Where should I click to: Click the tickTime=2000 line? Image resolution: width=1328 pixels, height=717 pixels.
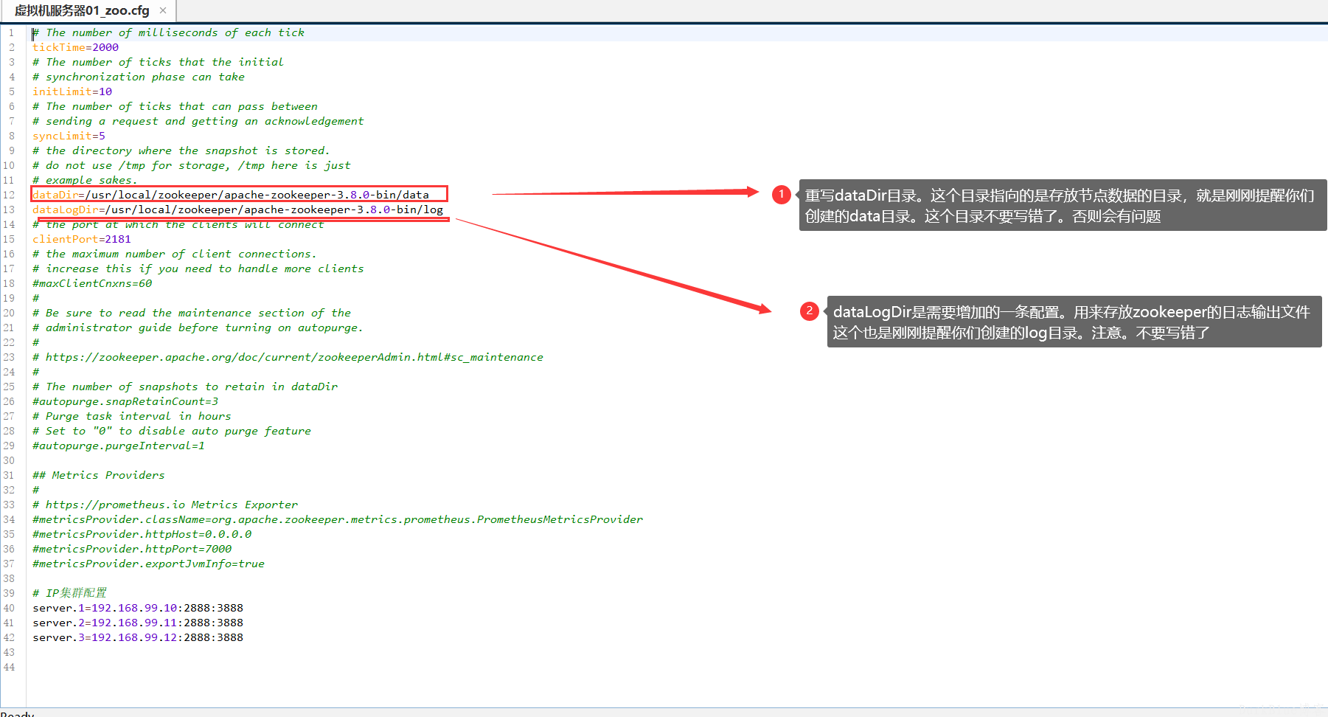(75, 47)
